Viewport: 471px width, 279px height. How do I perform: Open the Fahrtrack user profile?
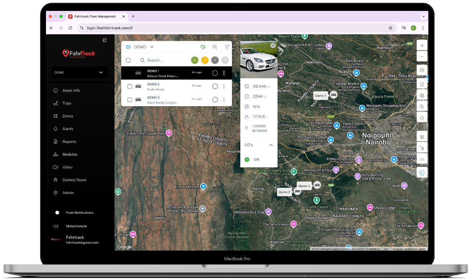75,240
